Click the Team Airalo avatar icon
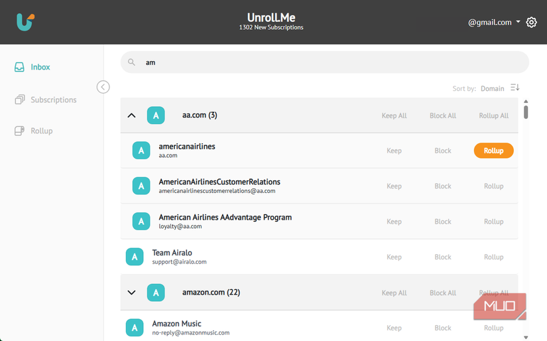Viewport: 547px width, 341px height. [x=135, y=257]
